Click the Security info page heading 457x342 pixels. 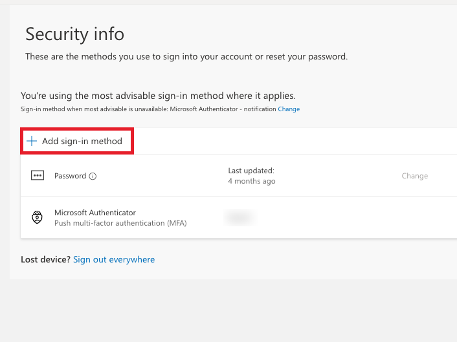point(74,34)
